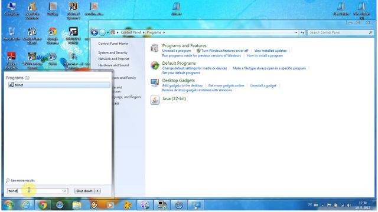Open Google Chrome desktop shortcut

tap(53, 36)
